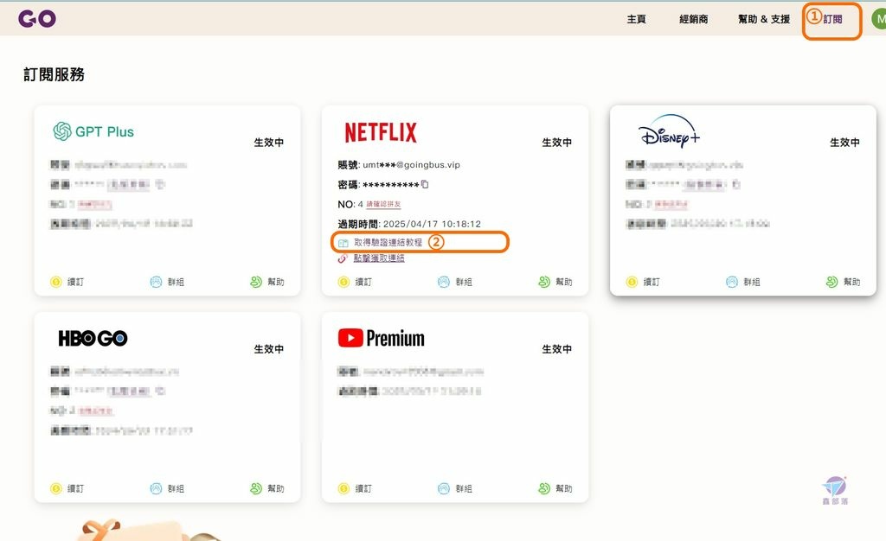The height and width of the screenshot is (541, 886).
Task: Click the YouTube Premium logo
Action: point(382,339)
